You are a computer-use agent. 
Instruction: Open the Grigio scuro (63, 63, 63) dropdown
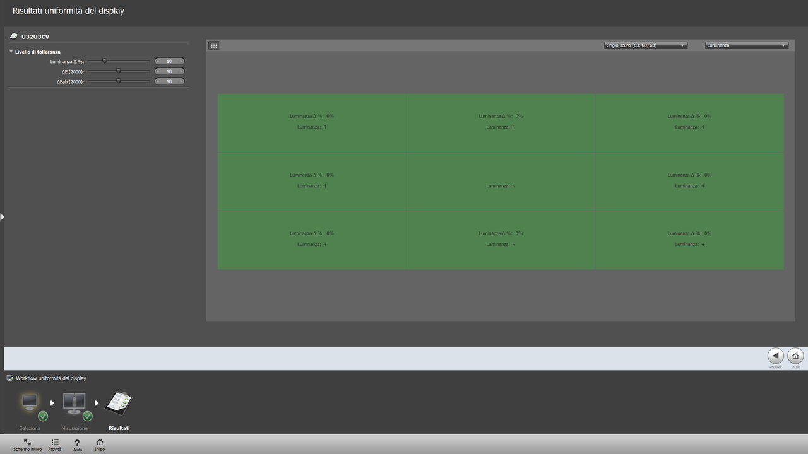[x=645, y=45]
